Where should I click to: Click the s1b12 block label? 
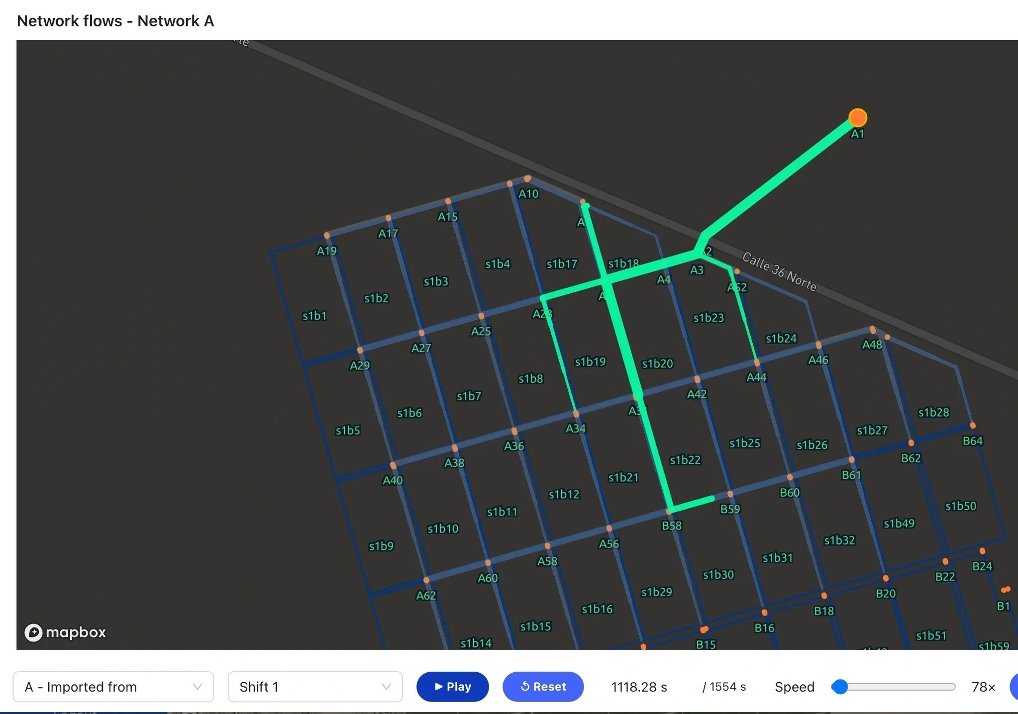tap(564, 494)
